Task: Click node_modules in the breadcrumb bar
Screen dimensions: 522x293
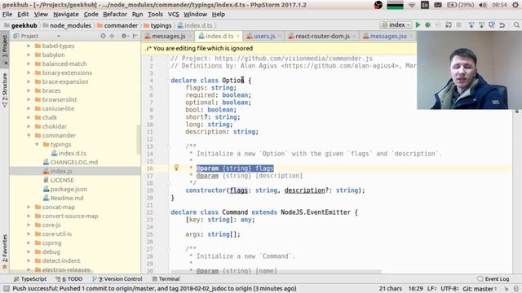Action: point(67,25)
